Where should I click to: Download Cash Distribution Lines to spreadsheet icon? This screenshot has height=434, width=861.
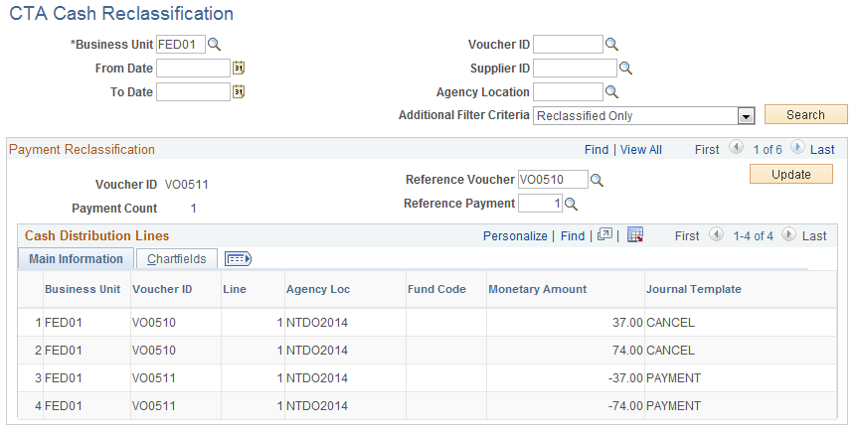[635, 234]
